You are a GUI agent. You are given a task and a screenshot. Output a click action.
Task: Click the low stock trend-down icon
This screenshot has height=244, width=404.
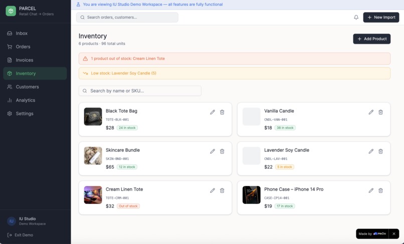tap(85, 73)
